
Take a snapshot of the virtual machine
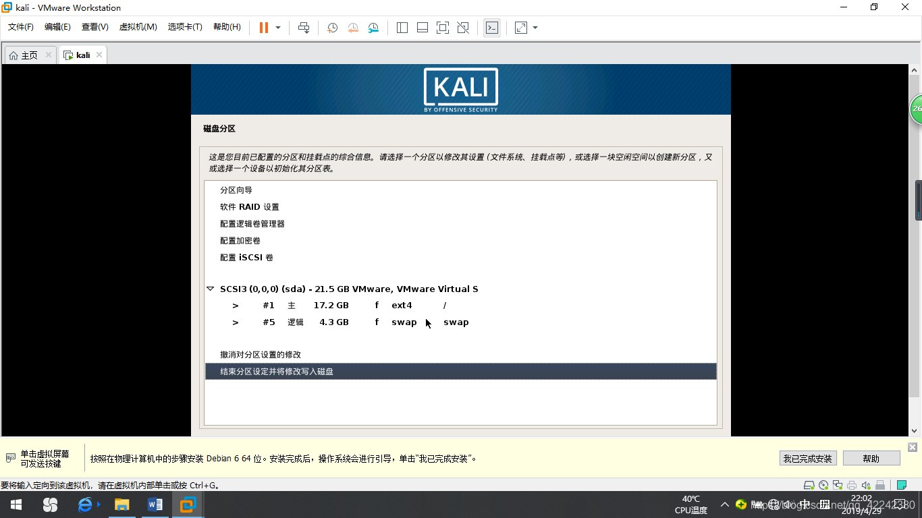(333, 28)
